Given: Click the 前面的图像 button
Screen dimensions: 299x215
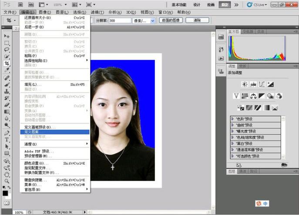Looking at the screenshot, I should [170, 20].
